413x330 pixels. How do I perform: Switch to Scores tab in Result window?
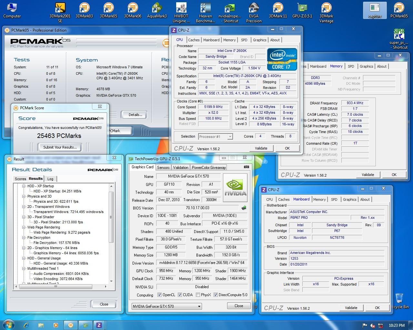[x=20, y=179]
